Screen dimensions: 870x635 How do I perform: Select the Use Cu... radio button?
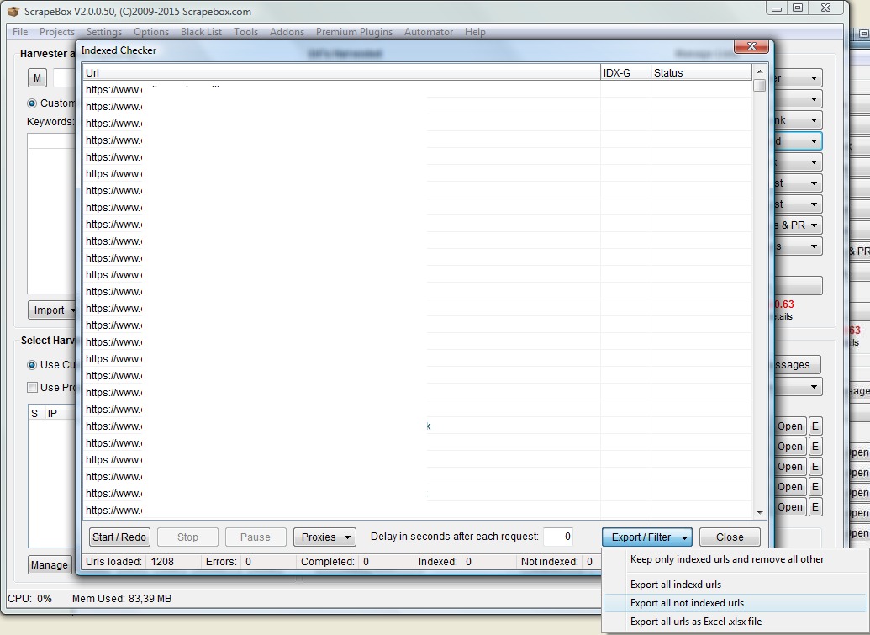pyautogui.click(x=32, y=365)
